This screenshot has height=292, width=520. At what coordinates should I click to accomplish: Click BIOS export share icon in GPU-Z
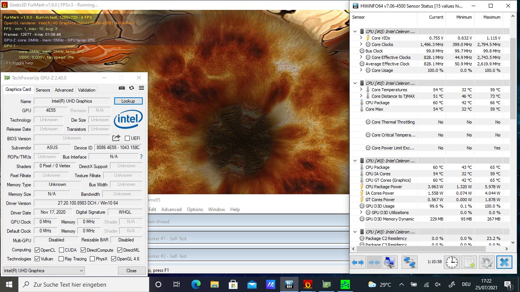pyautogui.click(x=116, y=138)
